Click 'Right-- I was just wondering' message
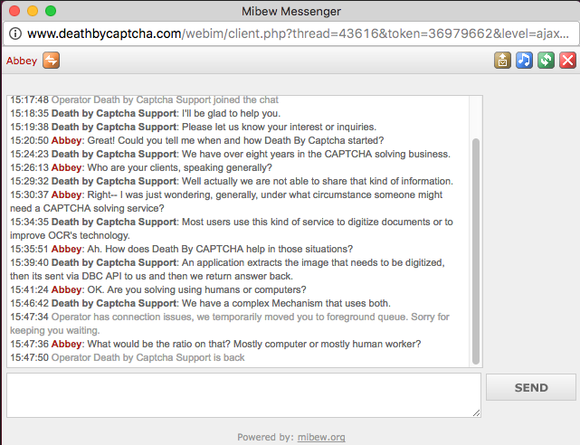The height and width of the screenshot is (445, 580). [226, 202]
